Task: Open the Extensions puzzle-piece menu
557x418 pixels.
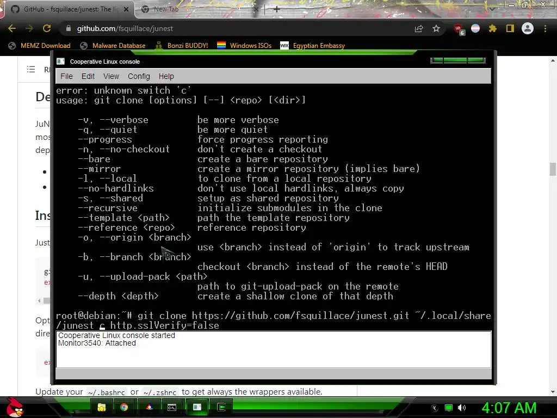Action: (492, 28)
